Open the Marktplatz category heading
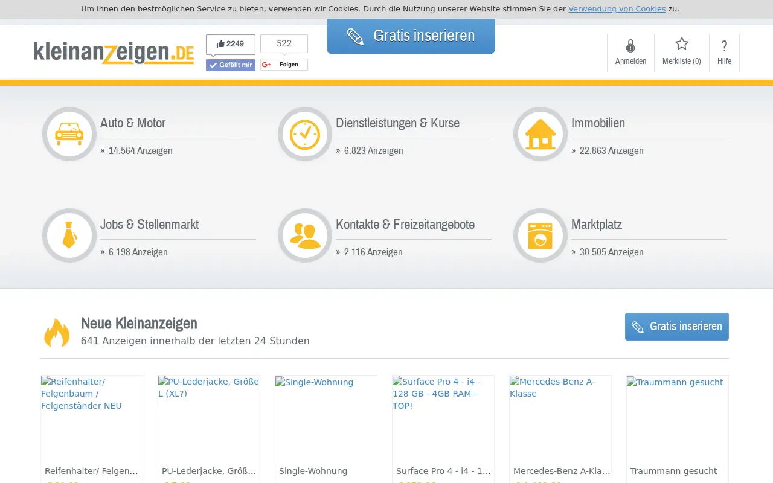The height and width of the screenshot is (483, 773). 597,224
